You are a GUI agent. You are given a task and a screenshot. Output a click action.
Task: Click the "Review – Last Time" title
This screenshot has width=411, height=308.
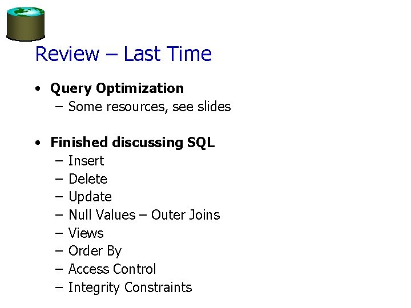[x=123, y=54]
